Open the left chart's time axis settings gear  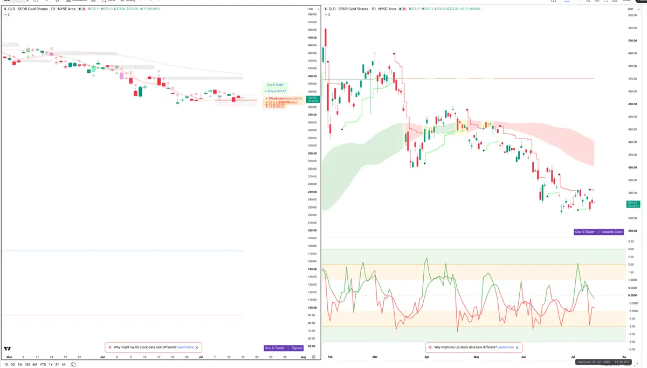pos(313,357)
